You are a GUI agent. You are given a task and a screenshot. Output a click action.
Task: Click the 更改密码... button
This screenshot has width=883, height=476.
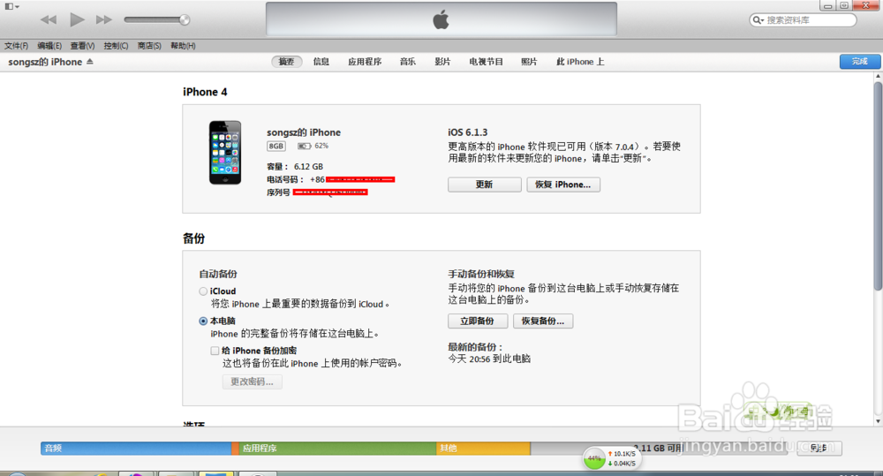click(x=252, y=382)
